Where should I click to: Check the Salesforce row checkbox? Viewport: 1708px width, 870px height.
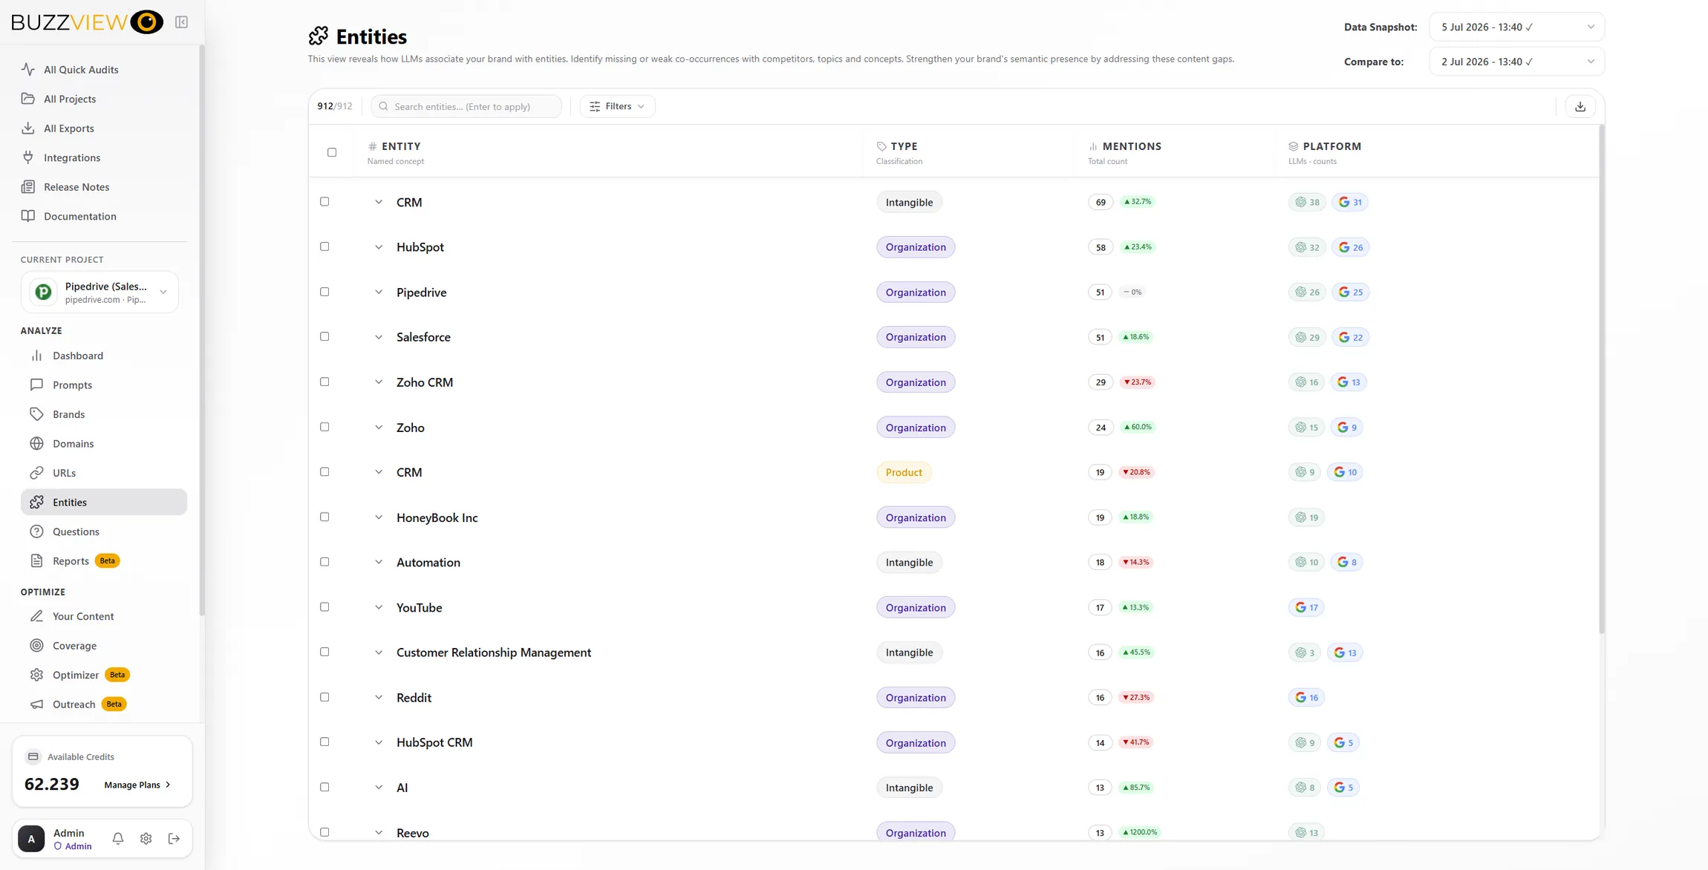click(x=325, y=336)
